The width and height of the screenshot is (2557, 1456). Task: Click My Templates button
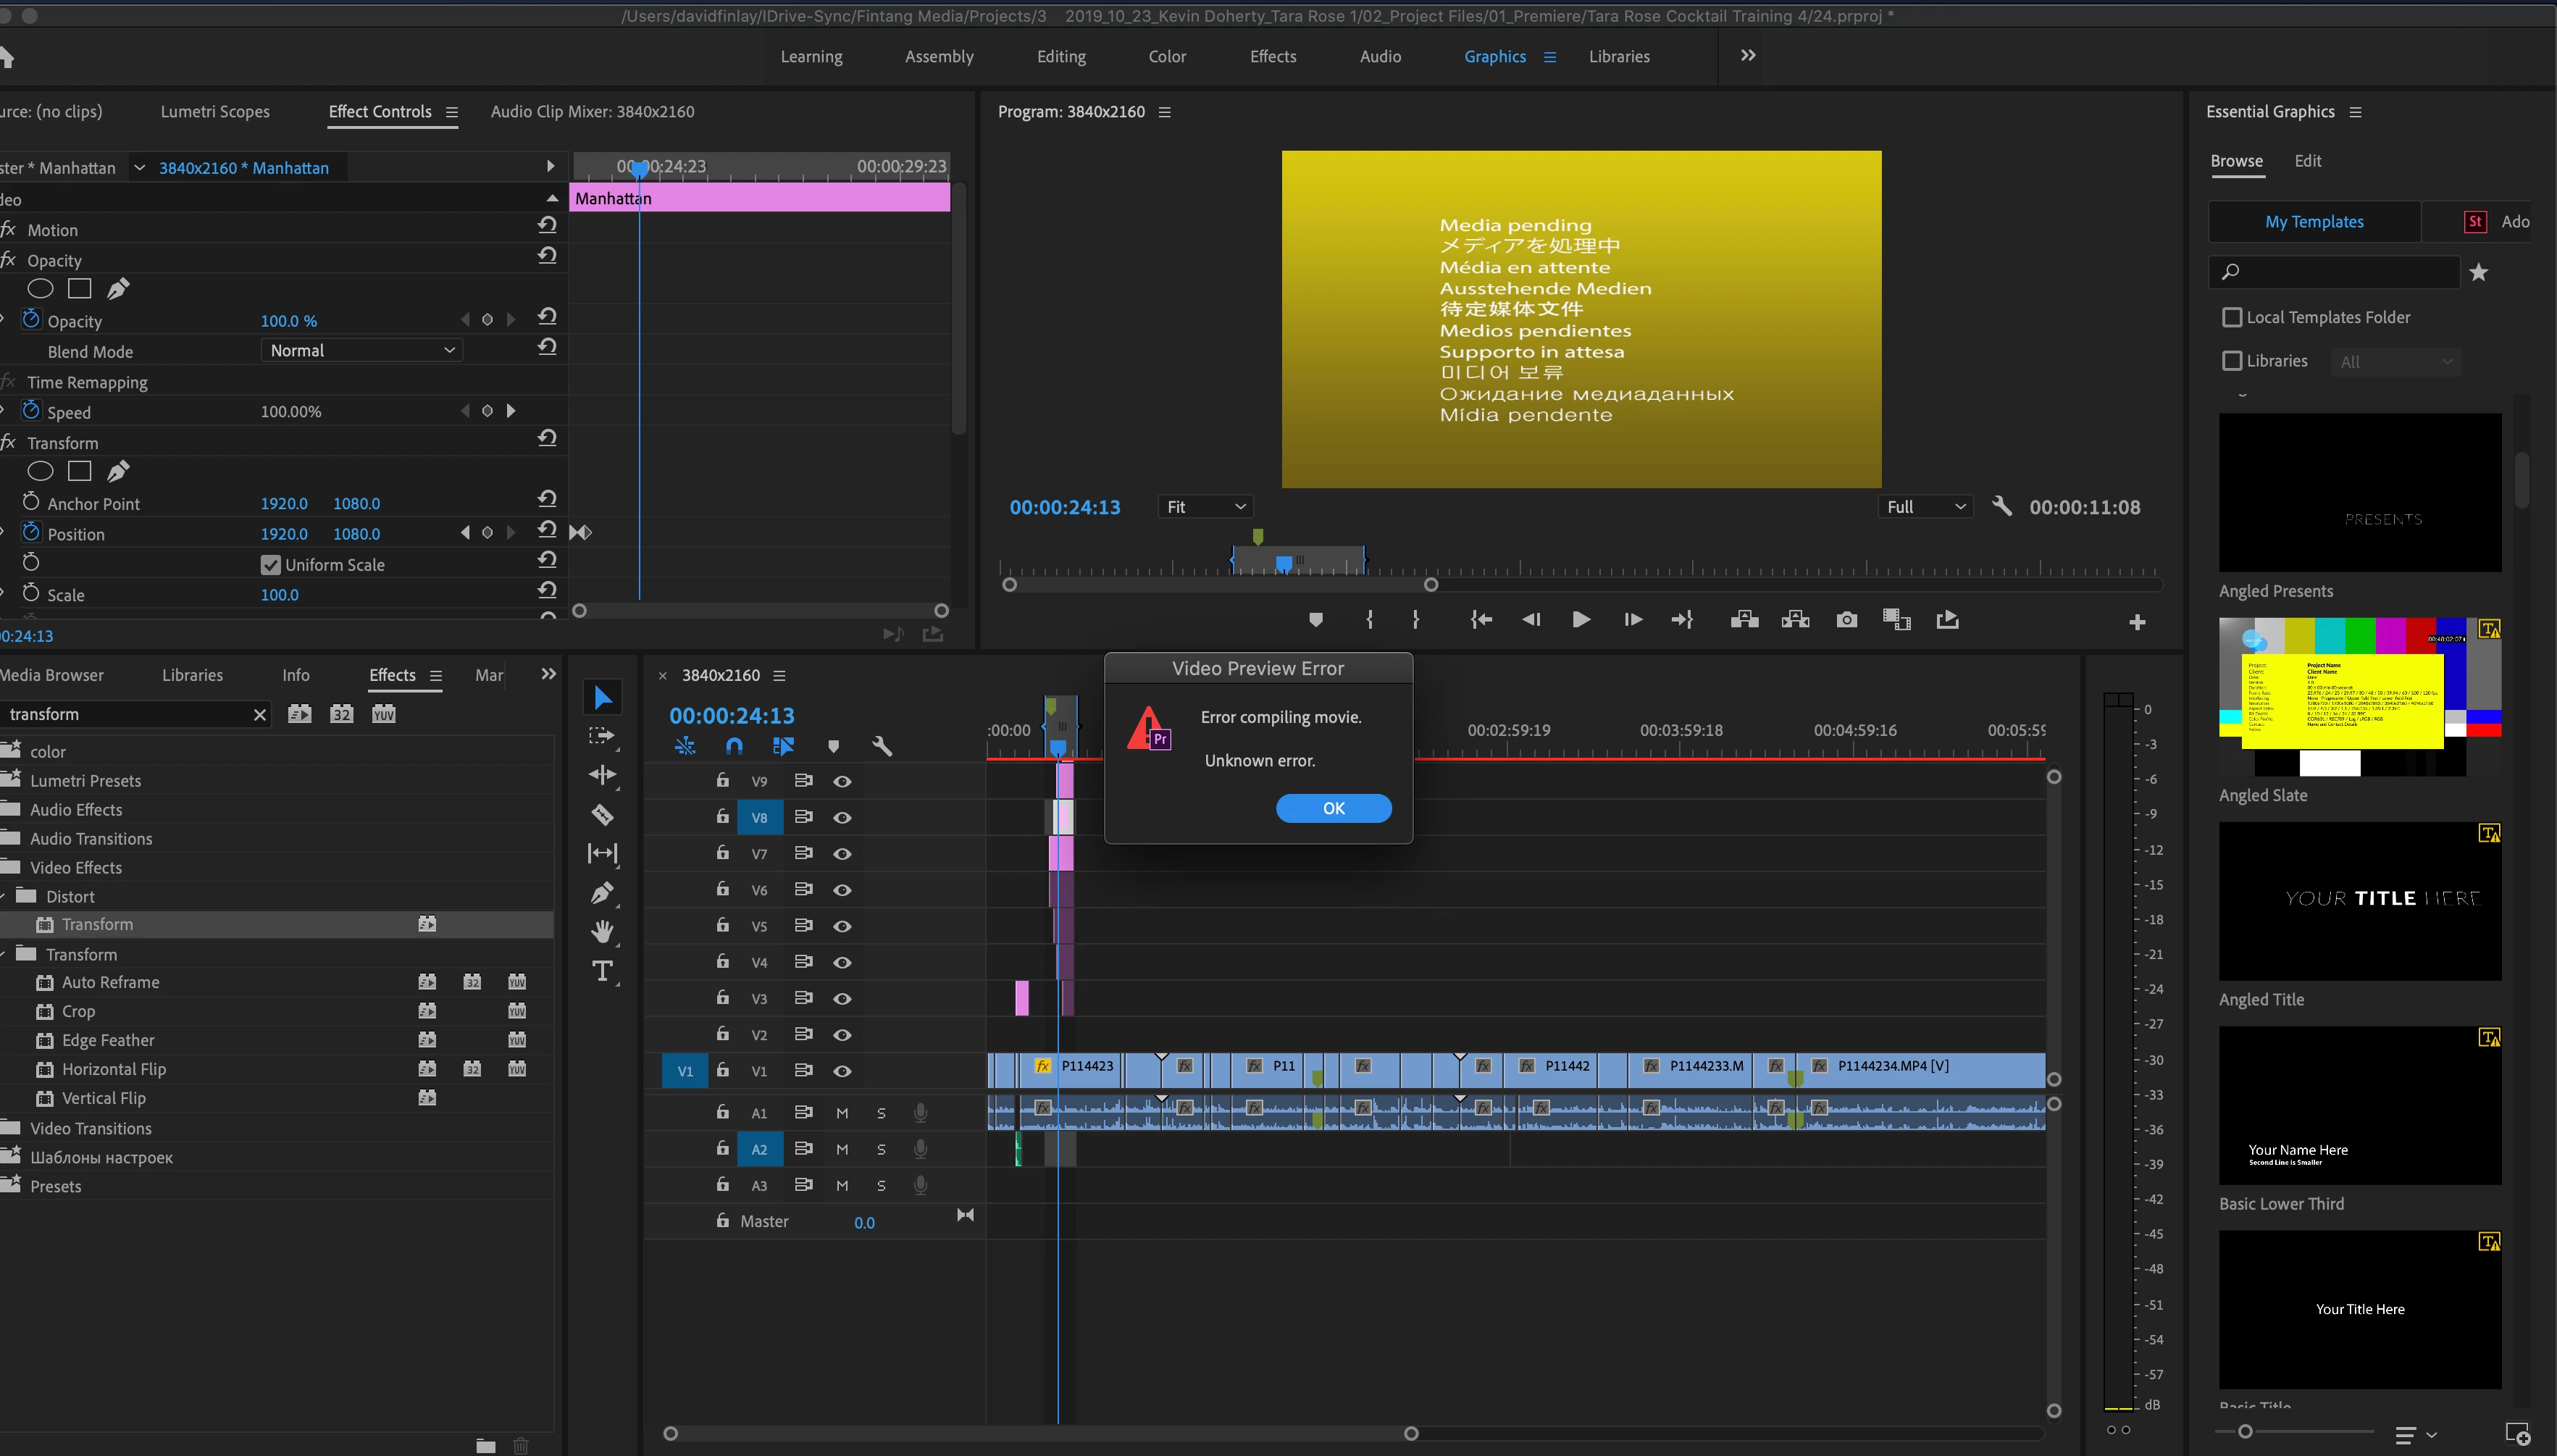click(2314, 222)
